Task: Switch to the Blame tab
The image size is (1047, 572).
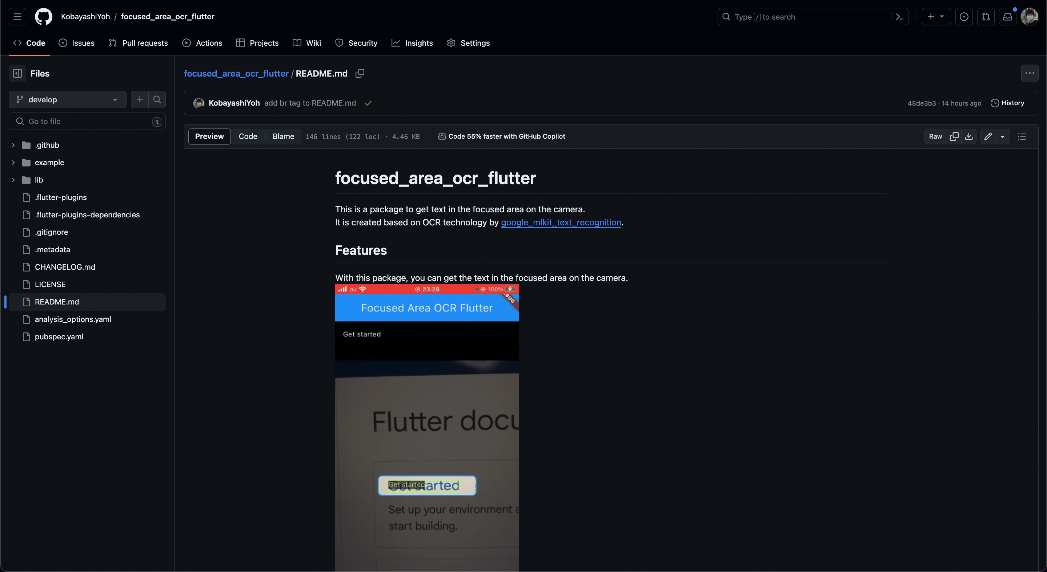Action: click(x=284, y=136)
